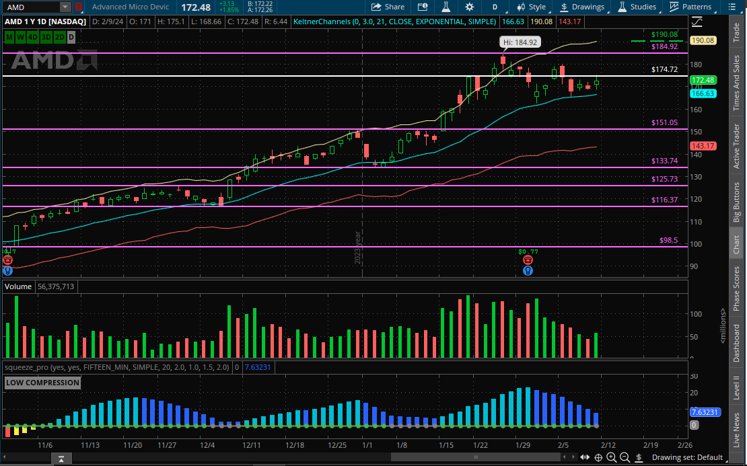Open the AMD symbol dropdown arrow
Viewport: 747px width, 466px height.
[x=65, y=7]
